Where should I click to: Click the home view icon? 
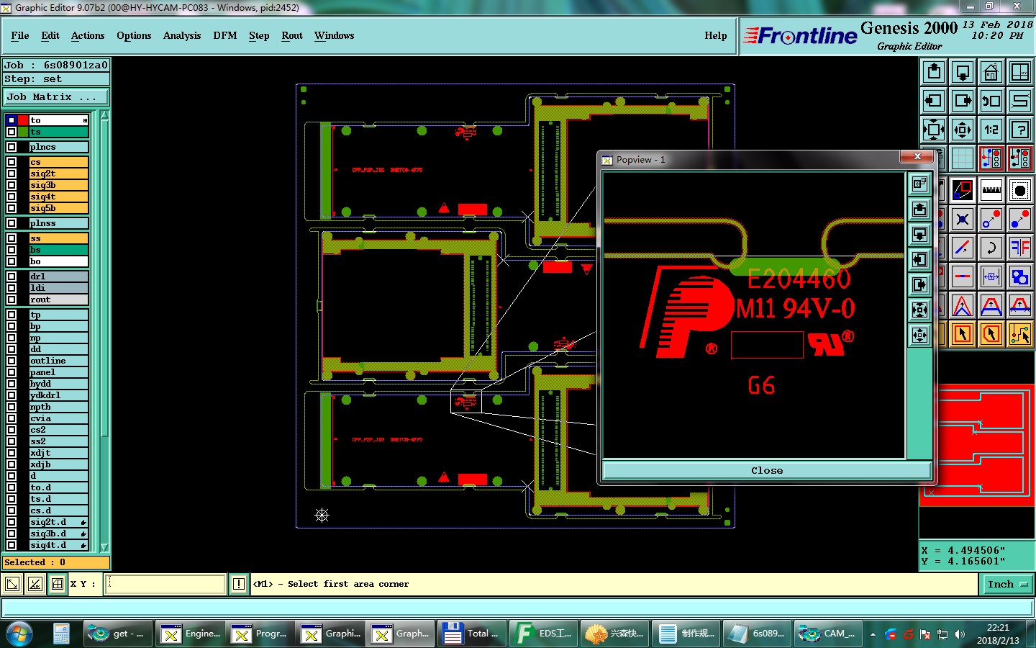click(x=991, y=72)
